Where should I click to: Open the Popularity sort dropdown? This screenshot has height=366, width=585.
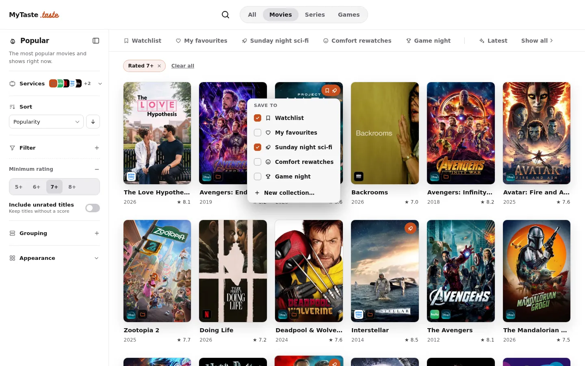tap(46, 122)
